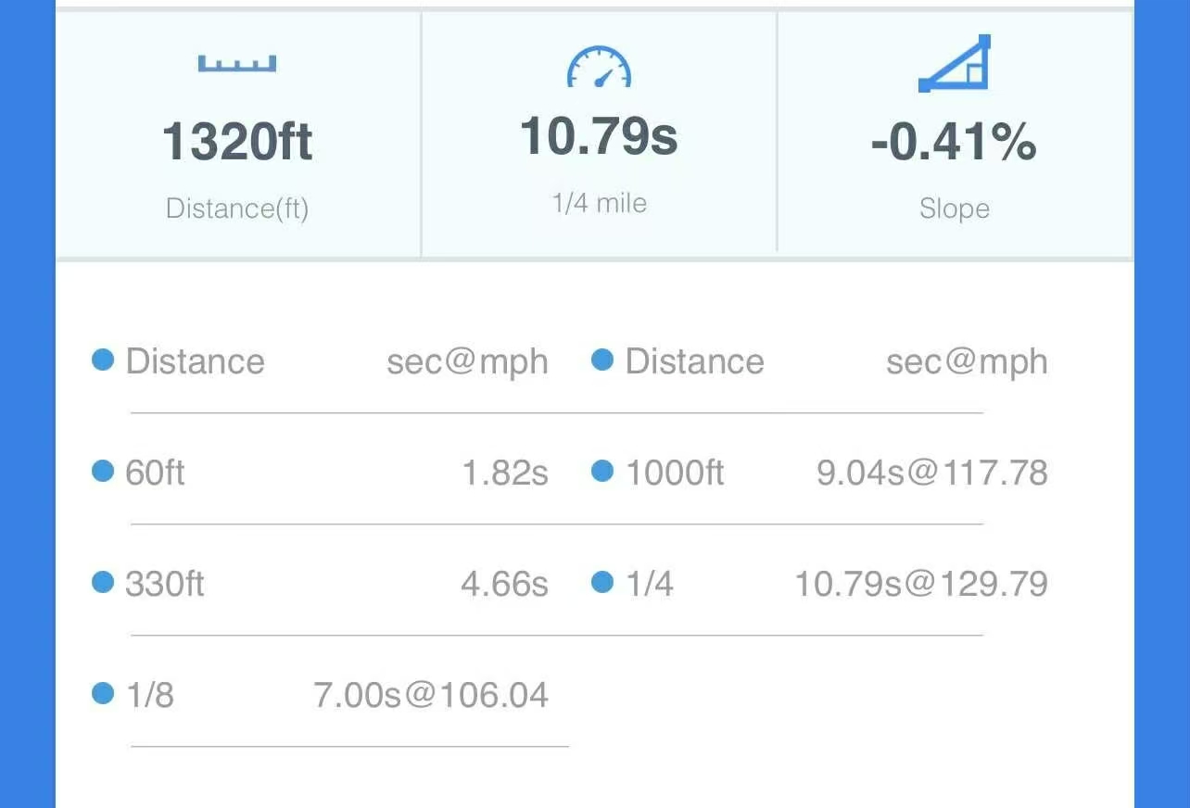1190x808 pixels.
Task: Click the ruler distance icon
Action: (237, 64)
